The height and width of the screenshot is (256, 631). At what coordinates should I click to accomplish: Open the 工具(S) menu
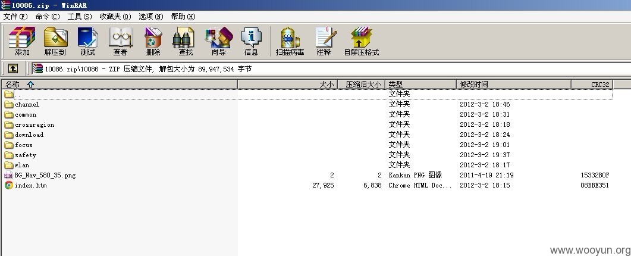pyautogui.click(x=80, y=17)
